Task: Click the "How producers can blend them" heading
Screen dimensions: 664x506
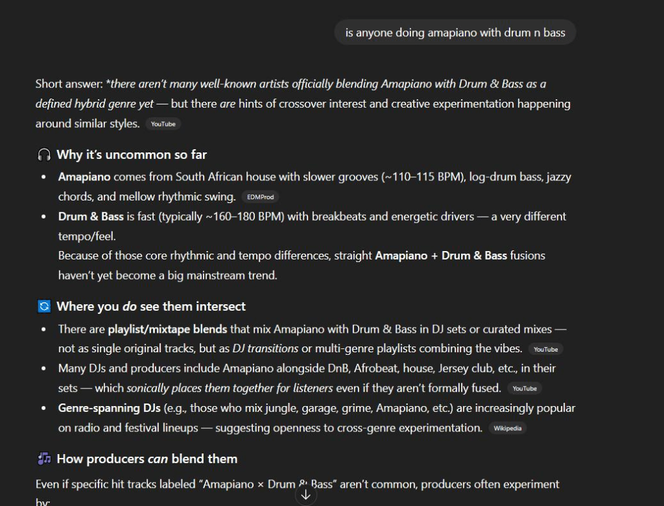Action: [x=147, y=459]
